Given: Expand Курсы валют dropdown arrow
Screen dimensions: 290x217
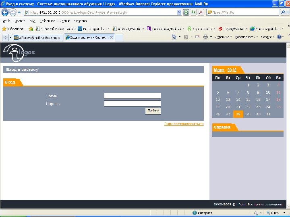Looking at the screenshot, I should pyautogui.click(x=214, y=29).
